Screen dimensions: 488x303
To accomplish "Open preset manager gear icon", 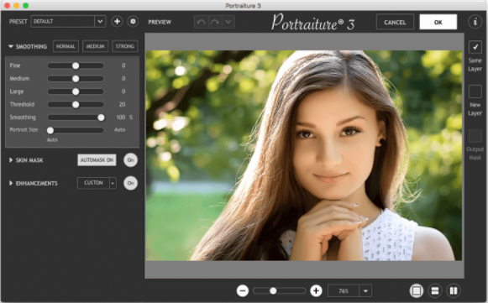I will click(x=133, y=22).
